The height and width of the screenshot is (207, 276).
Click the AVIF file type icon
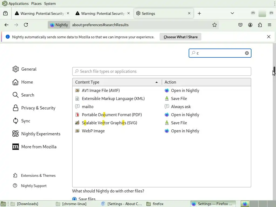(77, 91)
